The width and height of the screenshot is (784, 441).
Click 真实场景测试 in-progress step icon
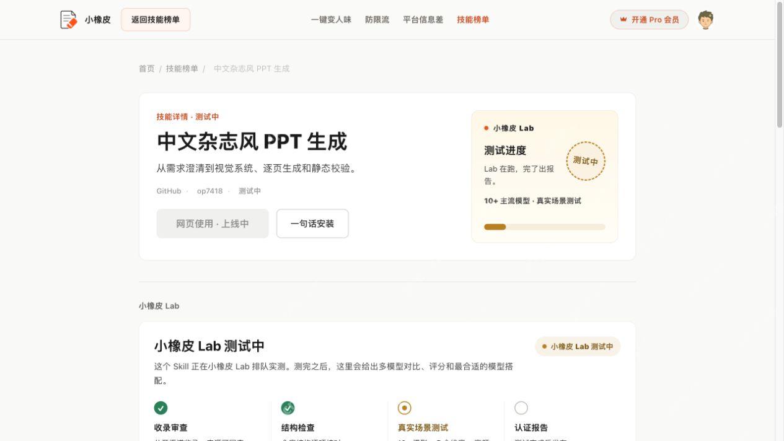click(x=404, y=408)
